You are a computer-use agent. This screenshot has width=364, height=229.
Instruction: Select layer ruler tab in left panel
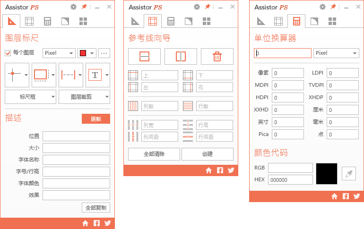(12, 21)
